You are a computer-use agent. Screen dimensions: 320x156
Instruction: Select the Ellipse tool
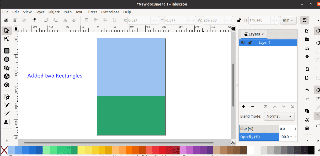click(x=7, y=60)
